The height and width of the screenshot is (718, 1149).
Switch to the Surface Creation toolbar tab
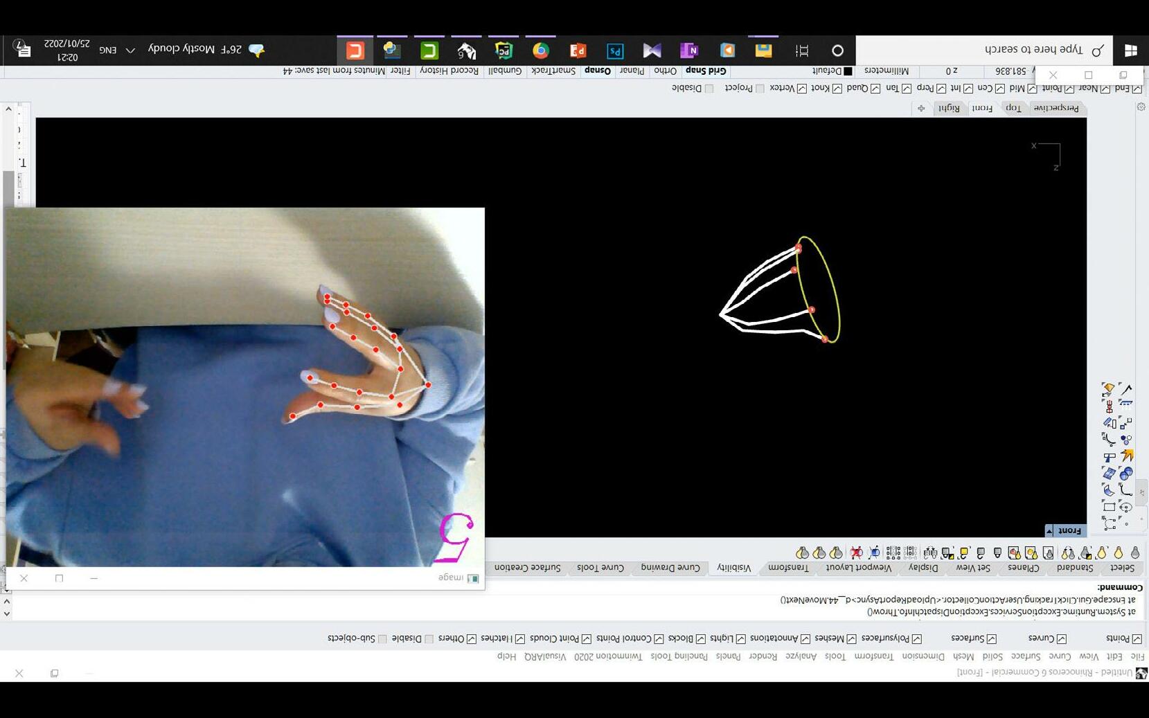(x=528, y=568)
